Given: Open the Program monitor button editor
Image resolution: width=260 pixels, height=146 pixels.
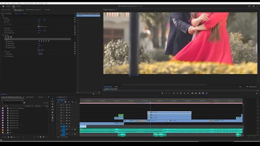Looking at the screenshot, I should [x=257, y=93].
